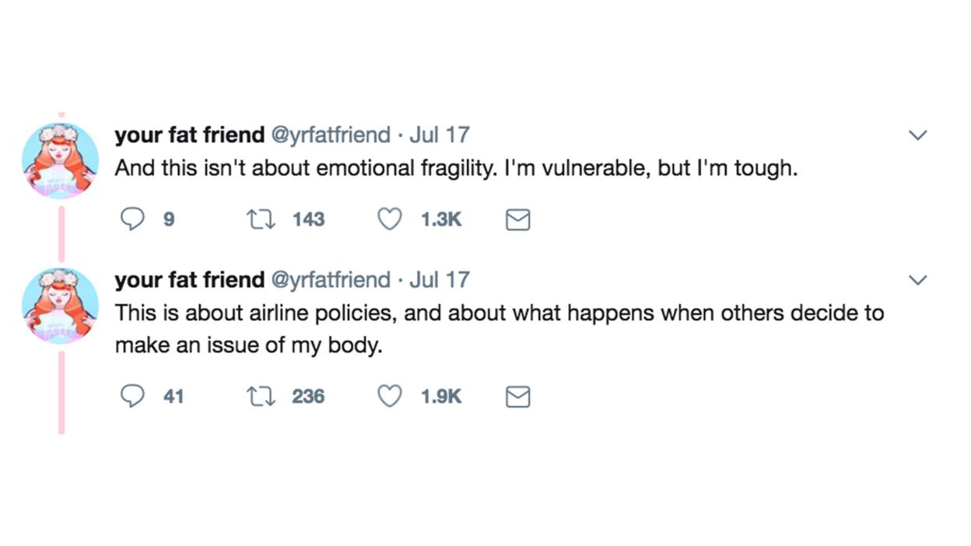View the 143 retweets count

[x=308, y=220]
